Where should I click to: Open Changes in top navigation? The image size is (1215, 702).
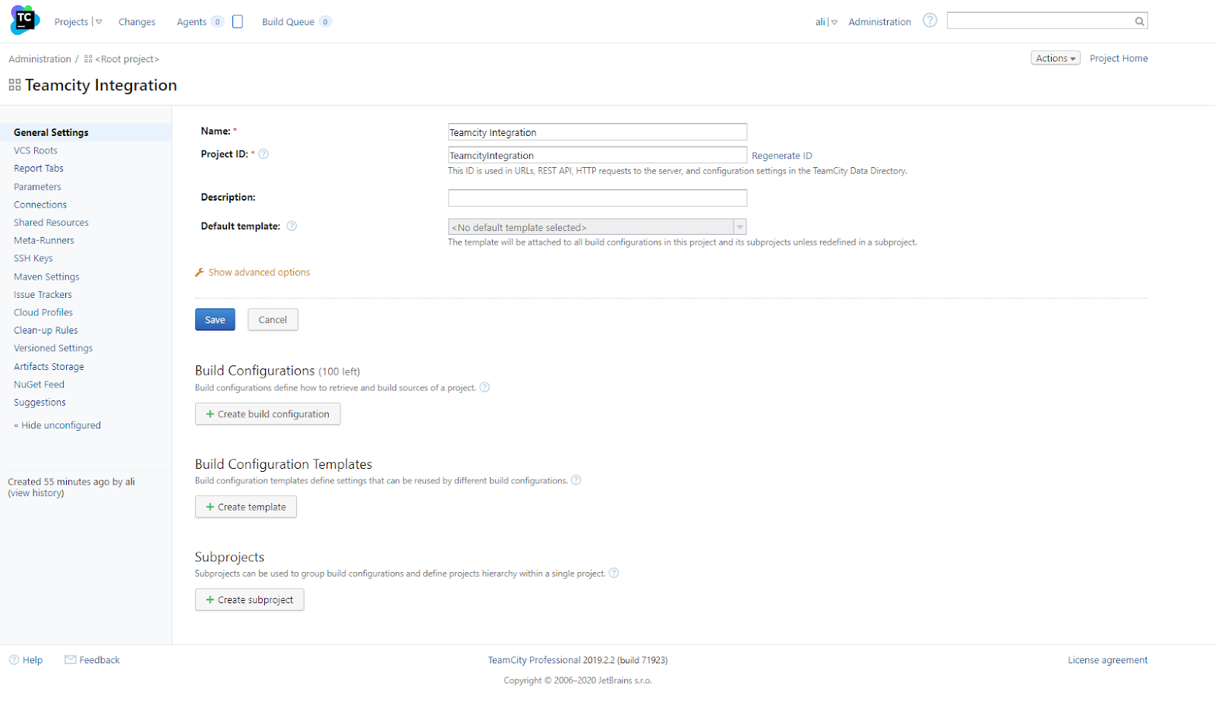(137, 22)
